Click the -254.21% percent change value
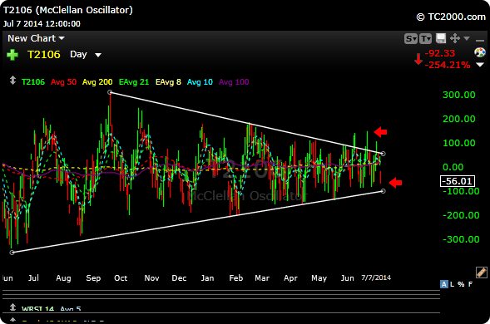The image size is (490, 324). 448,65
